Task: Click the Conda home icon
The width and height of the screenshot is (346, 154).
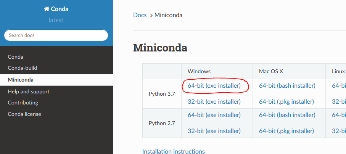Action: [46, 9]
